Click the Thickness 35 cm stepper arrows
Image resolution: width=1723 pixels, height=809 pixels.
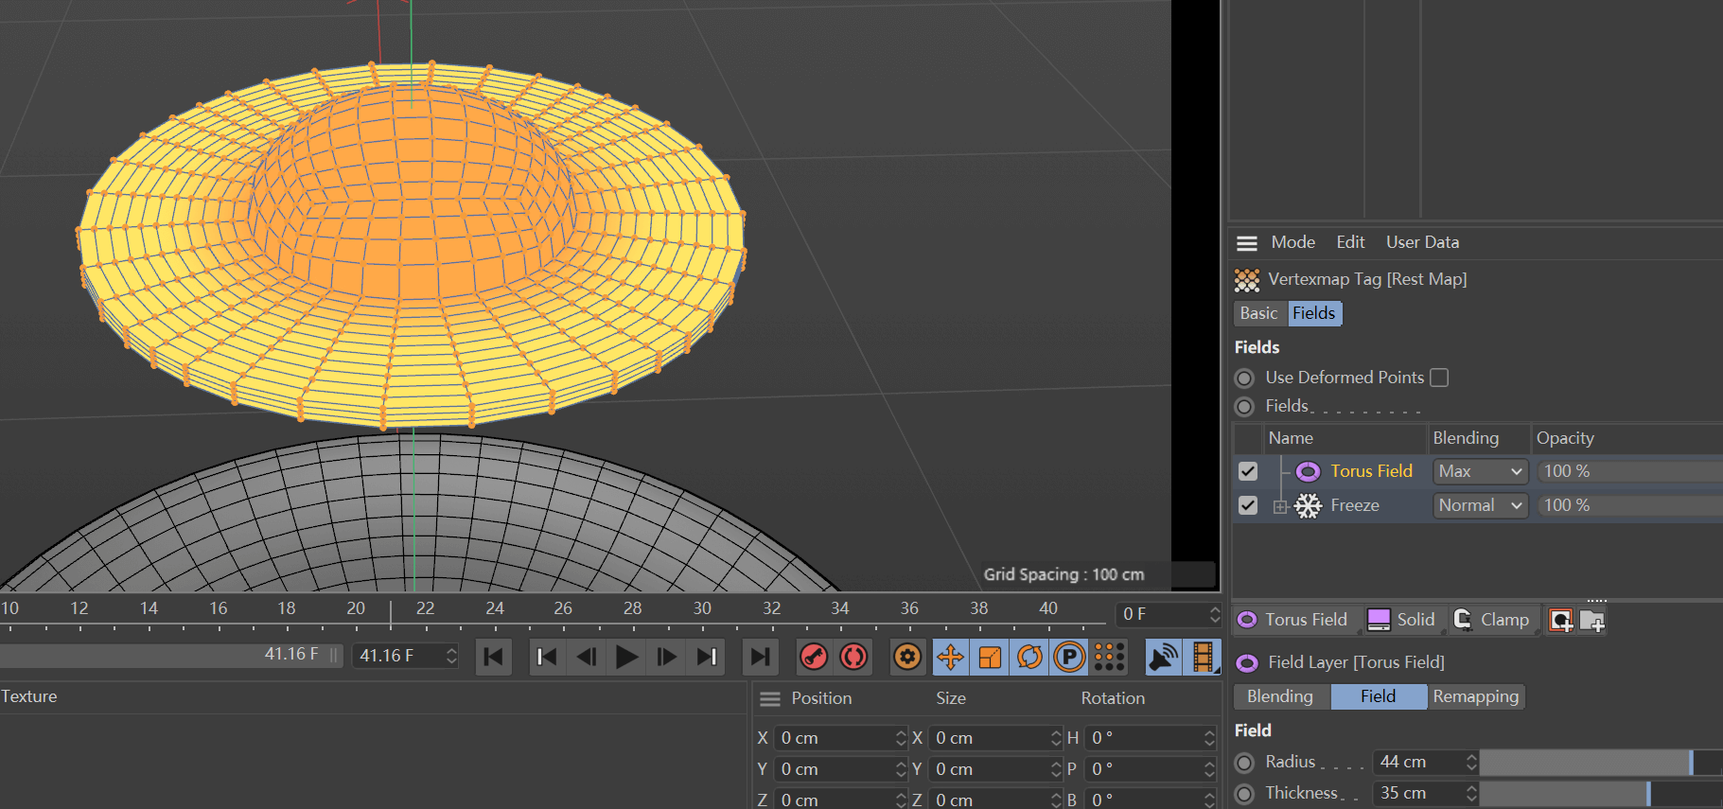pyautogui.click(x=1471, y=793)
